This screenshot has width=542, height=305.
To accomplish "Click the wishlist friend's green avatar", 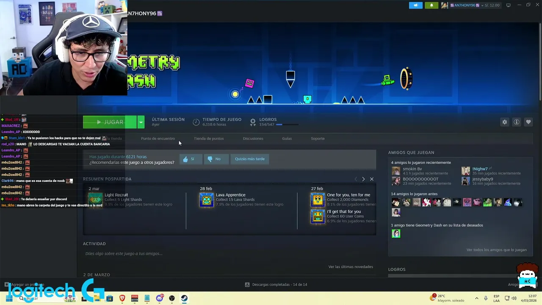I will (x=396, y=233).
